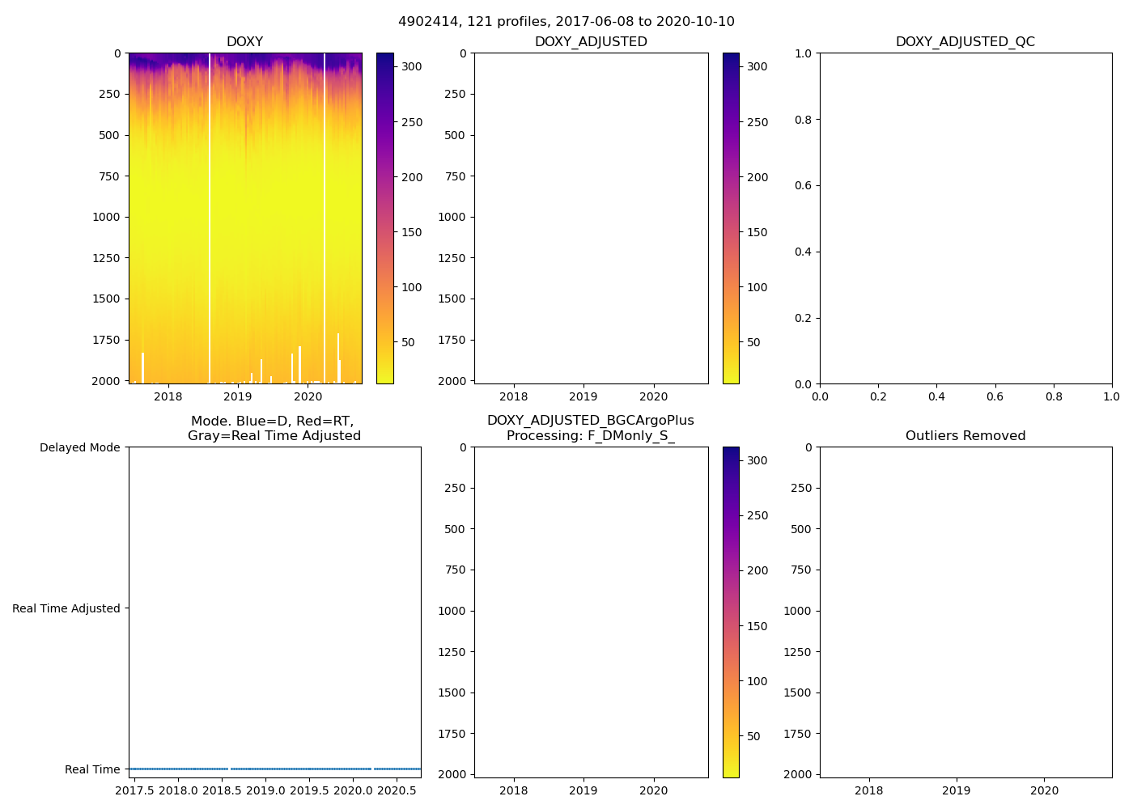The image size is (1133, 809).
Task: Click the Real Time y-axis label
Action: 91,769
